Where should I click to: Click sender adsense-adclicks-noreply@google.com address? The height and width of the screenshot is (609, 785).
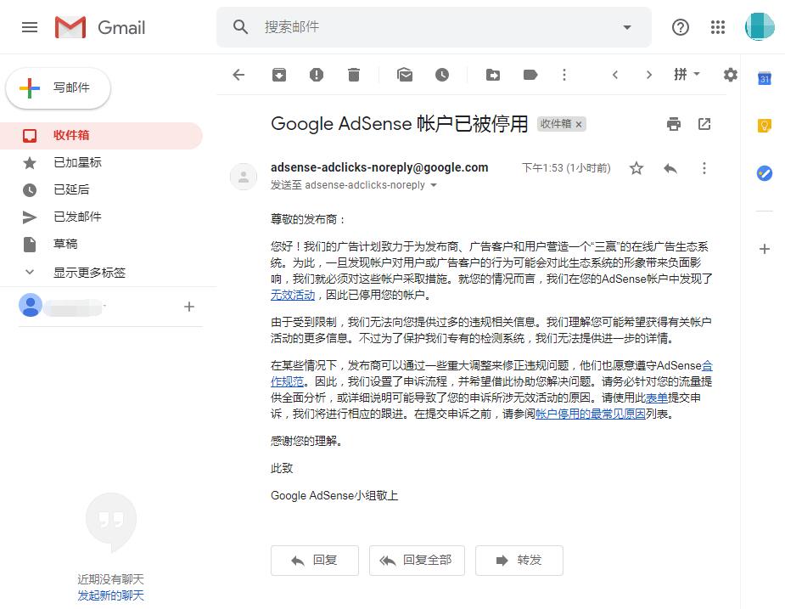[379, 167]
